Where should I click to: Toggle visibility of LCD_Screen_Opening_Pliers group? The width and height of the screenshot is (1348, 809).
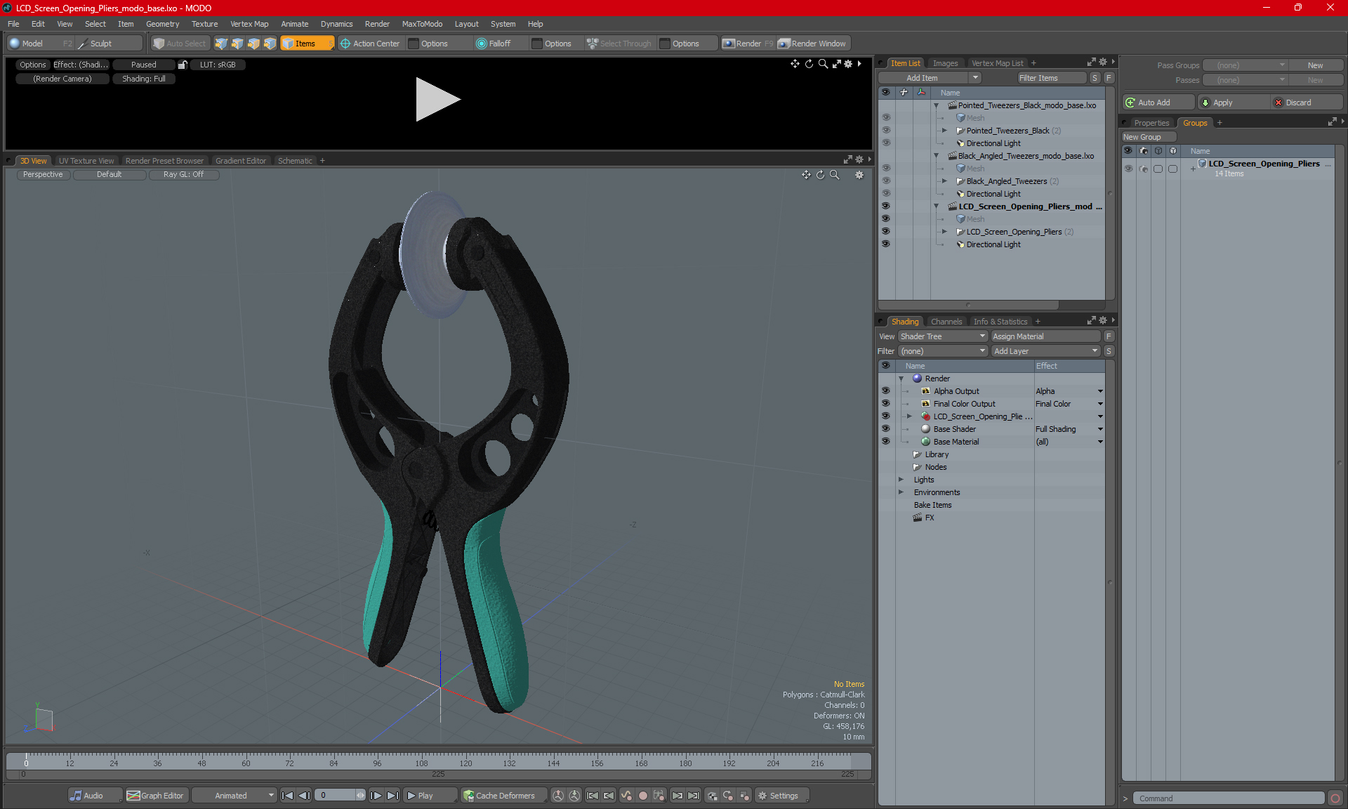click(1128, 169)
